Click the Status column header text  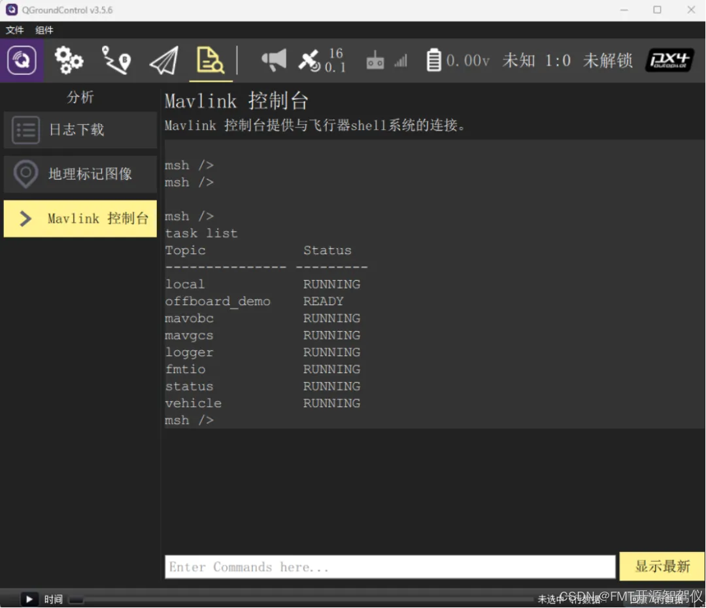click(328, 250)
